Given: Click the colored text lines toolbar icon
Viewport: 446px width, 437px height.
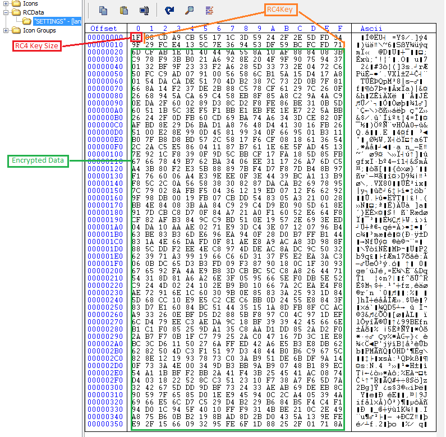Looking at the screenshot, I should click(209, 11).
